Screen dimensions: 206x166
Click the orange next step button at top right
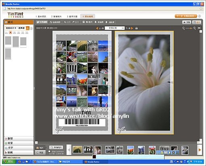point(186,16)
